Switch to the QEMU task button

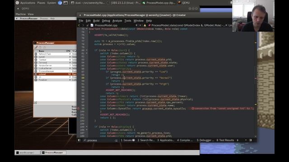tap(184, 3)
